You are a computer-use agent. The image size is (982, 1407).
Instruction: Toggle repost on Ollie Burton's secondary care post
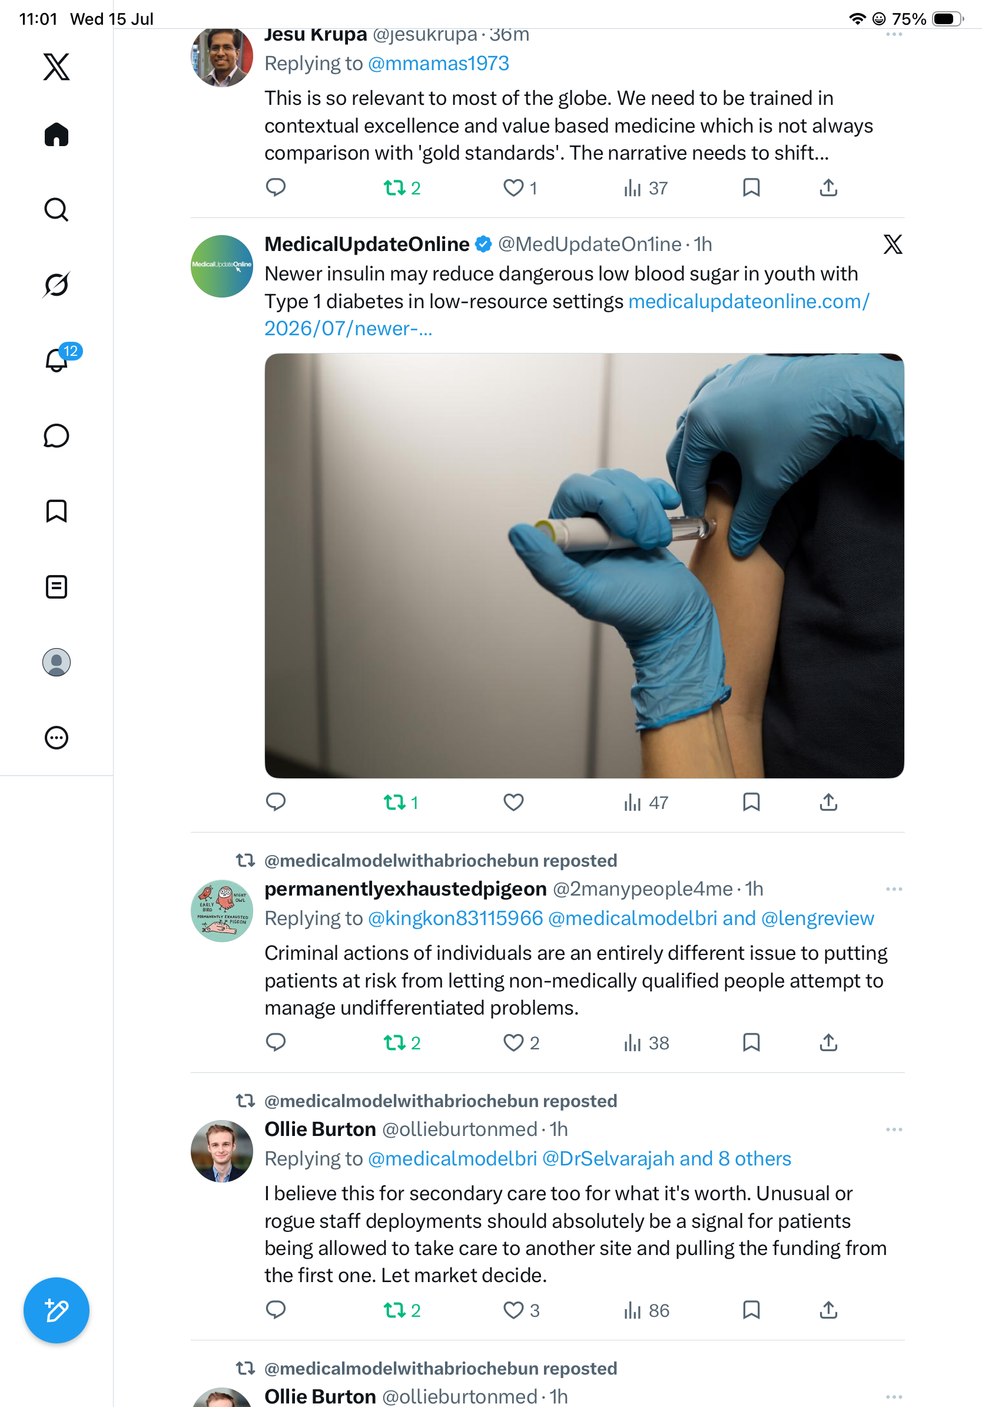point(402,1310)
